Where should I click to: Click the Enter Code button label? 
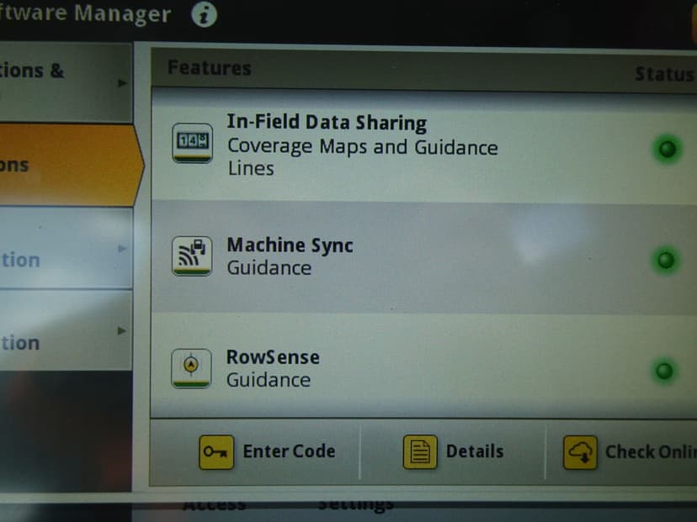(x=289, y=451)
